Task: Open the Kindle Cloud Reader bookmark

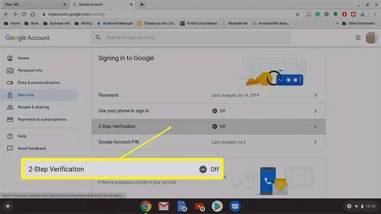Action: (199, 23)
